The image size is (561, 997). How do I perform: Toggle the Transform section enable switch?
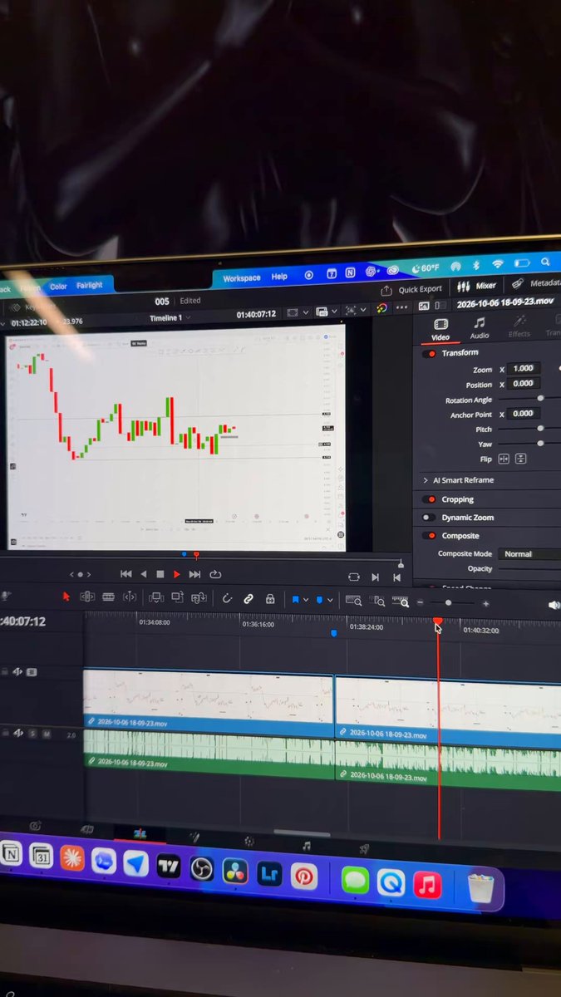tap(430, 353)
